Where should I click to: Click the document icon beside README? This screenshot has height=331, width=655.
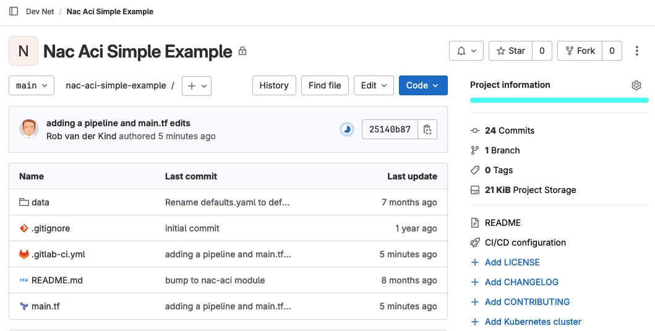pos(475,223)
